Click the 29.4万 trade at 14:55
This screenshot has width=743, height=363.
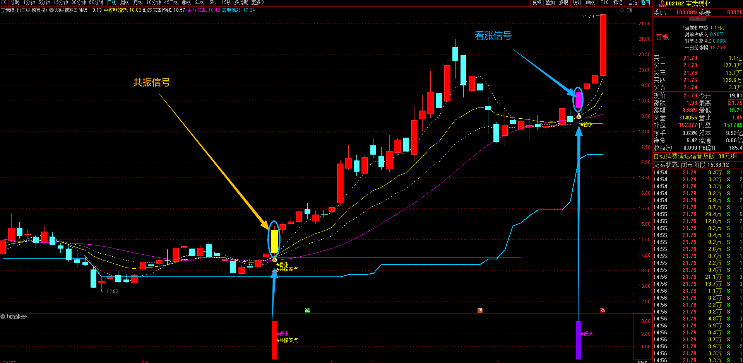point(713,214)
